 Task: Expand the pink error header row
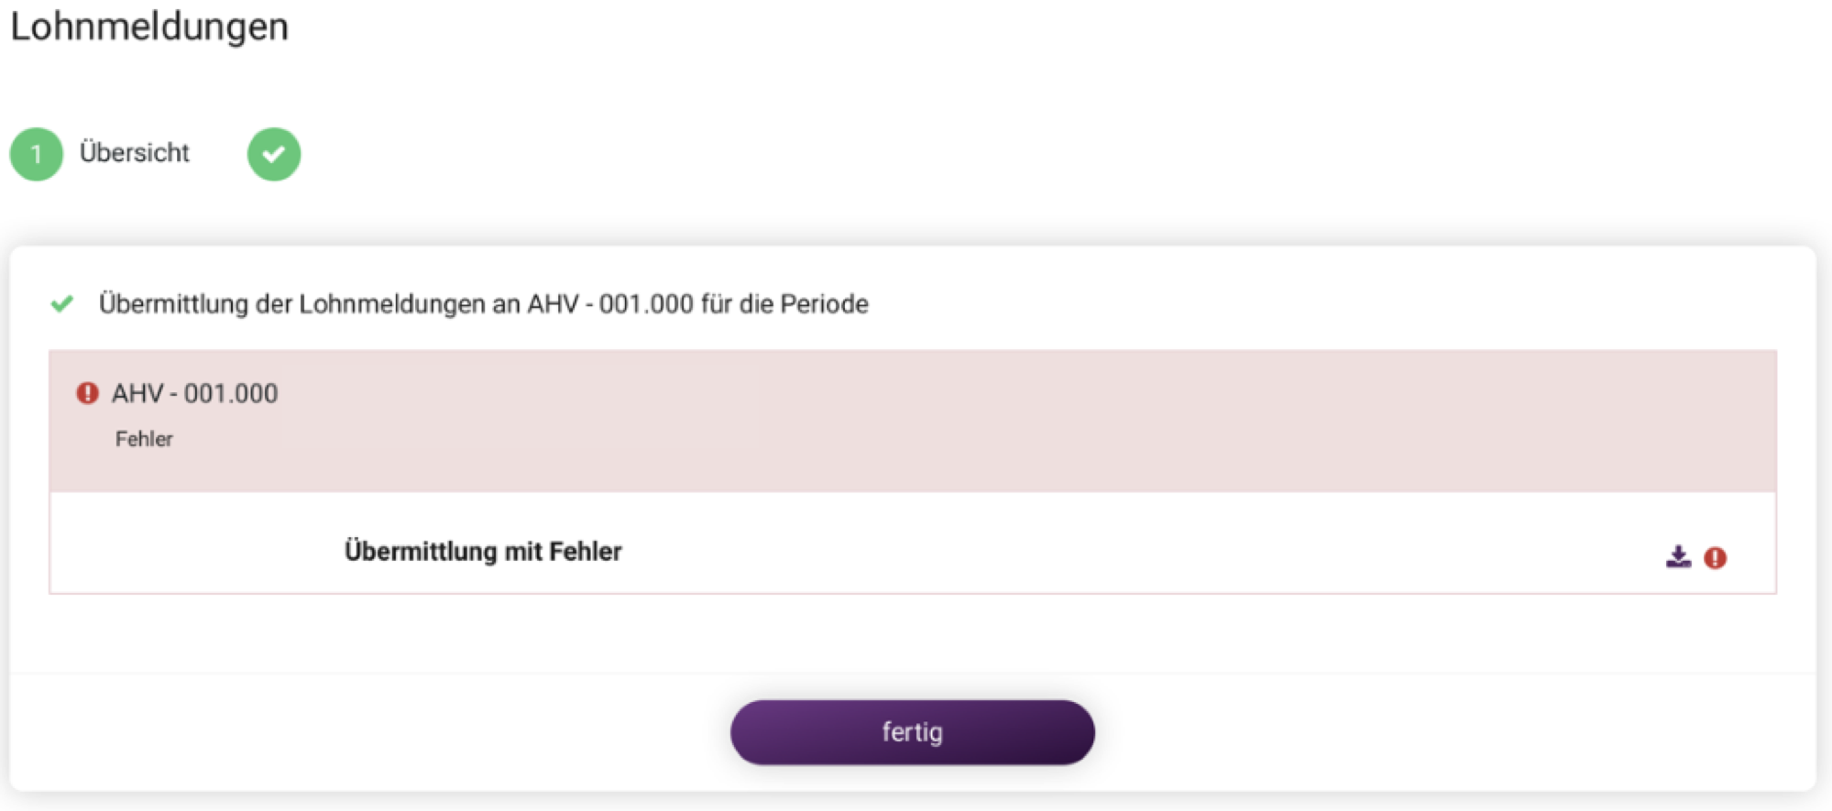click(913, 421)
